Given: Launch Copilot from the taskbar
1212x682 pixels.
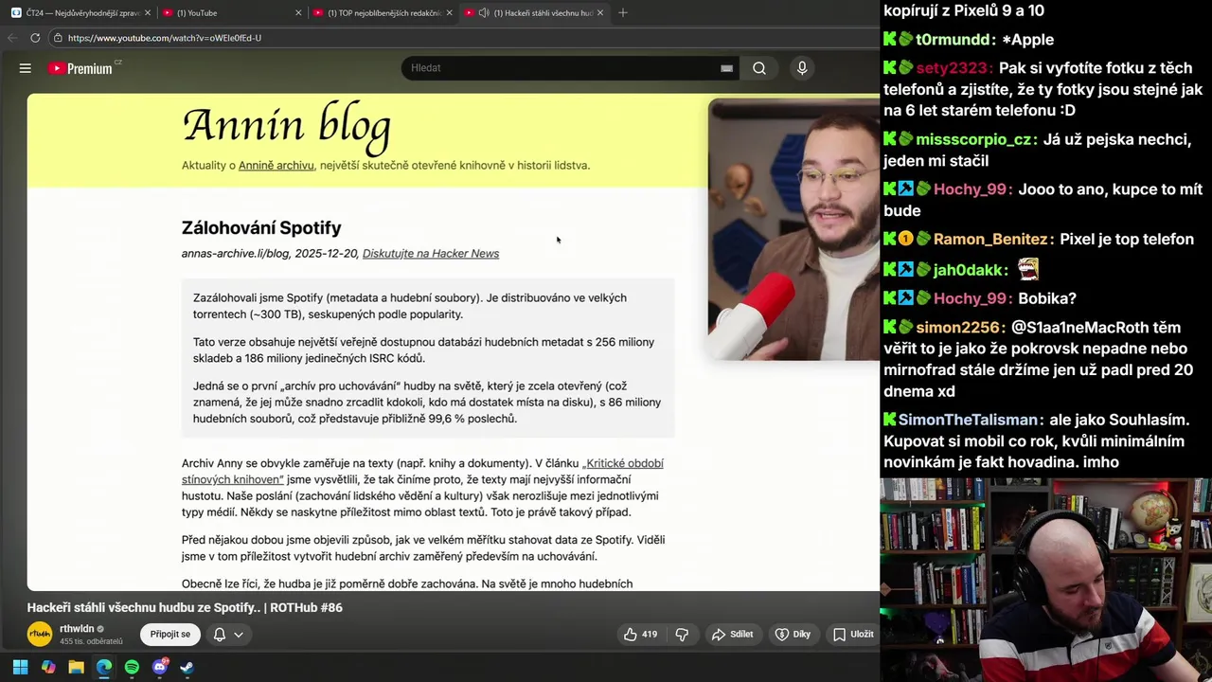Looking at the screenshot, I should (48, 667).
